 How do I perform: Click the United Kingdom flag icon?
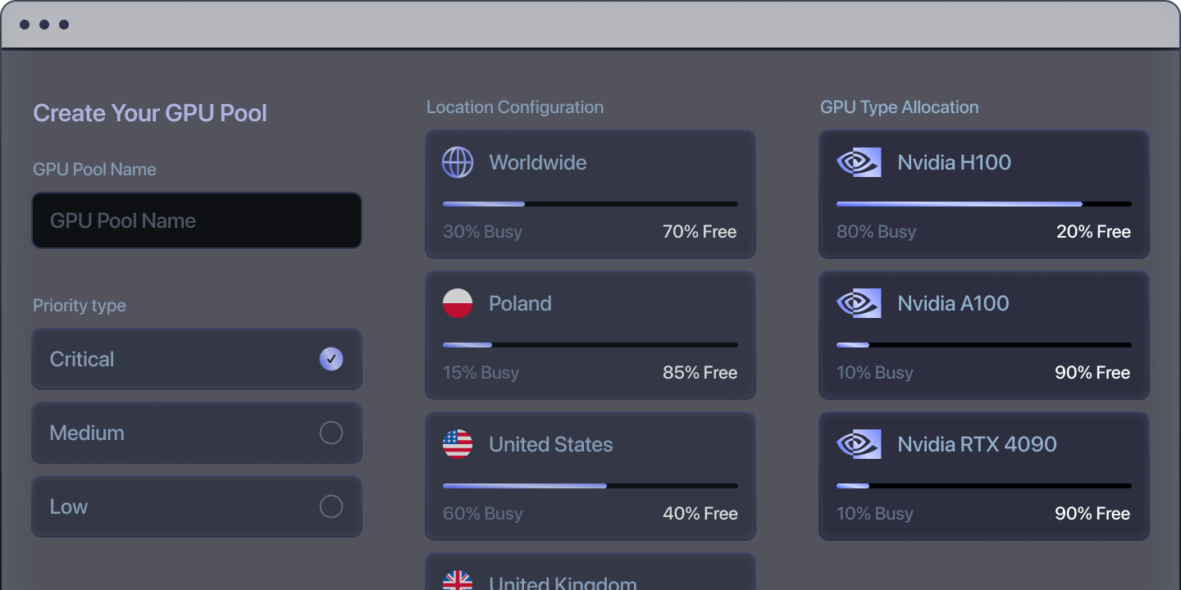458,581
